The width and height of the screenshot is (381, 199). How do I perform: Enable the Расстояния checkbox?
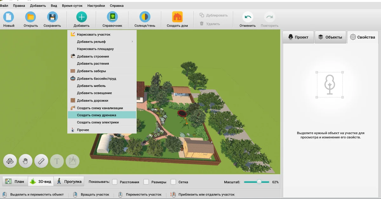pos(115,182)
